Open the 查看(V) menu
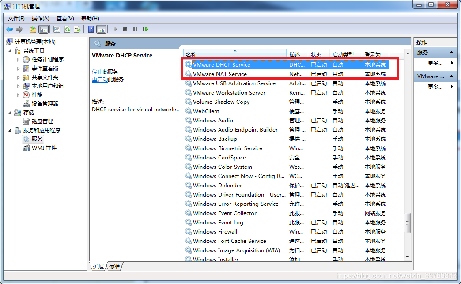 [x=65, y=19]
